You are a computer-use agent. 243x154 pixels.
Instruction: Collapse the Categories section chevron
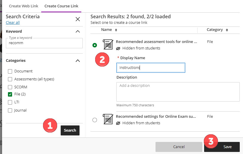78,61
